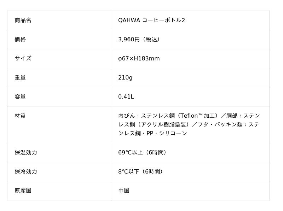Select the QAHWA コーヒーボトル2 product name
Viewport: 283px width, 211px height.
[x=151, y=20]
